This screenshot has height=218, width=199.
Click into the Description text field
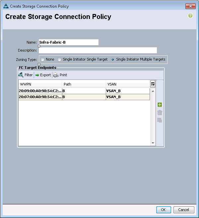[98, 50]
